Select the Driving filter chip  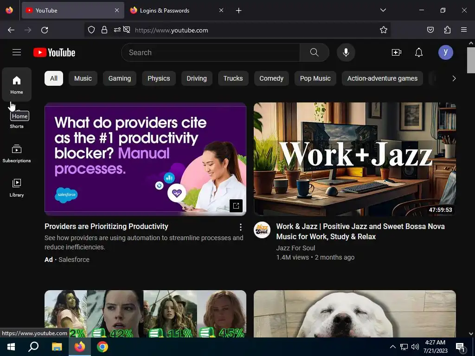click(197, 78)
